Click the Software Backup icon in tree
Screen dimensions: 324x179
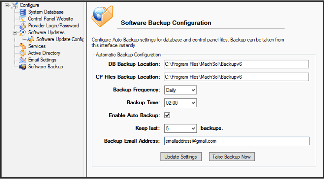click(x=23, y=67)
